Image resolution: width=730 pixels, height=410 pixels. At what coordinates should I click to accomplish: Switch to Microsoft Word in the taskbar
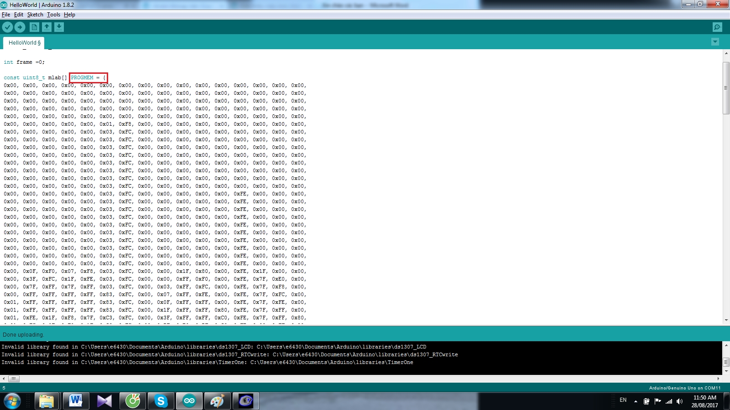click(x=75, y=401)
